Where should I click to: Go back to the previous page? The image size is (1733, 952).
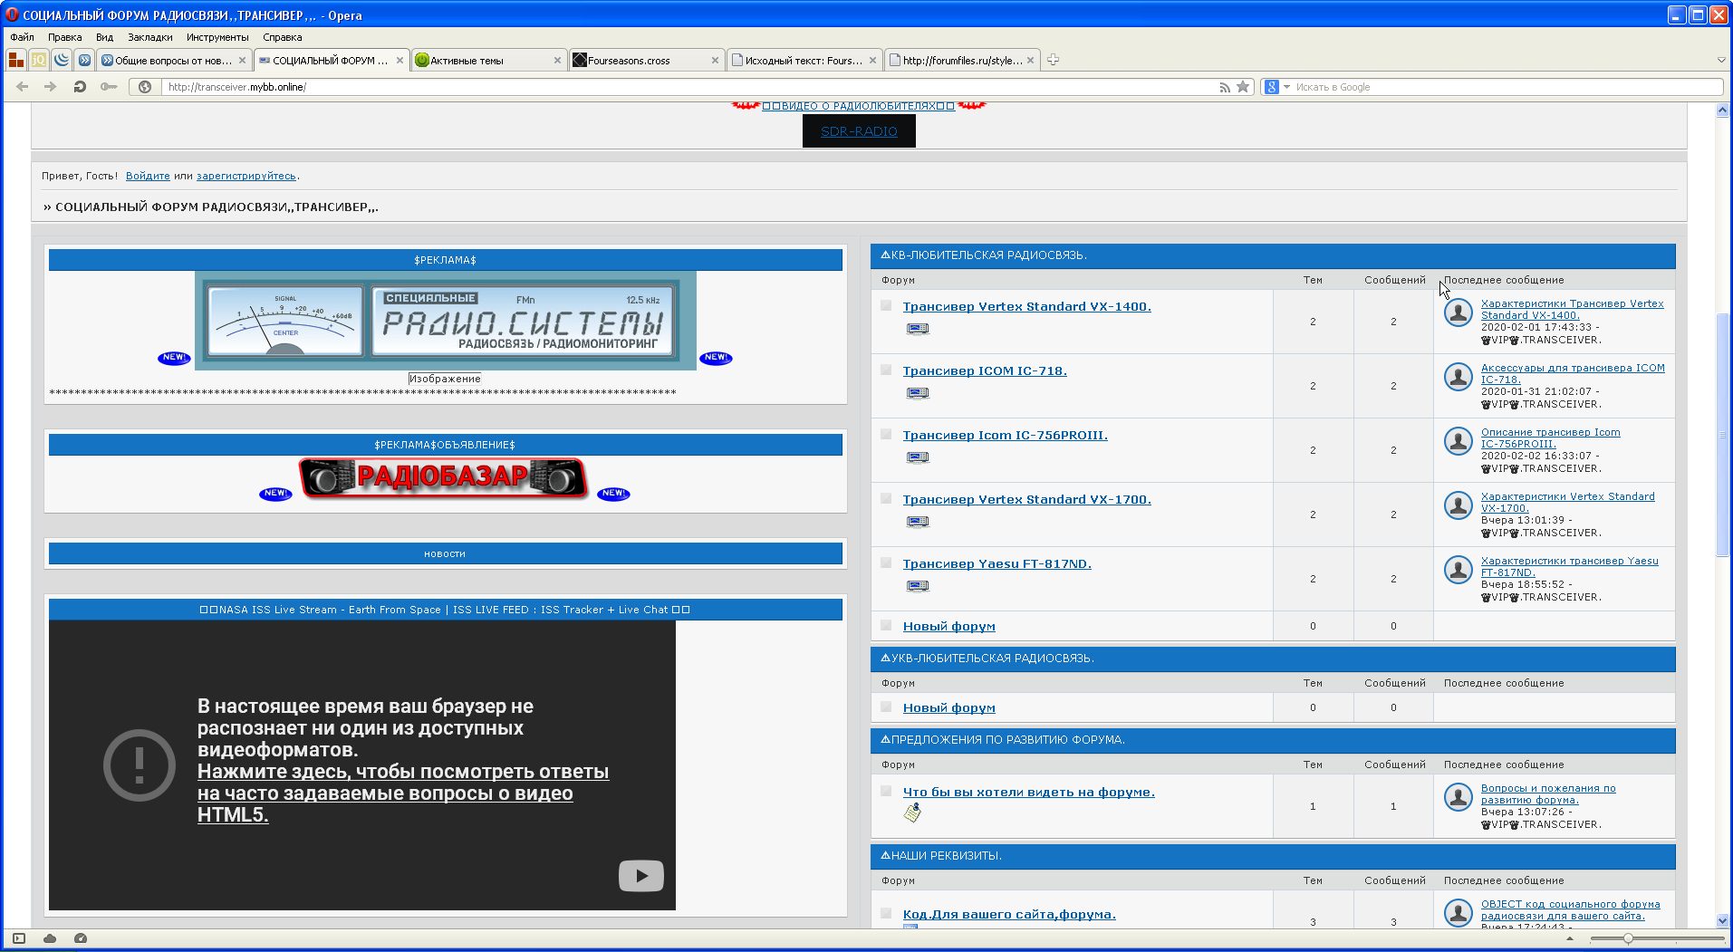coord(23,87)
